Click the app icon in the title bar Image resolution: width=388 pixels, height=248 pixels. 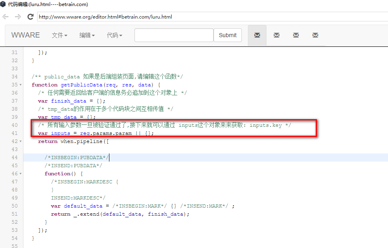click(3, 4)
